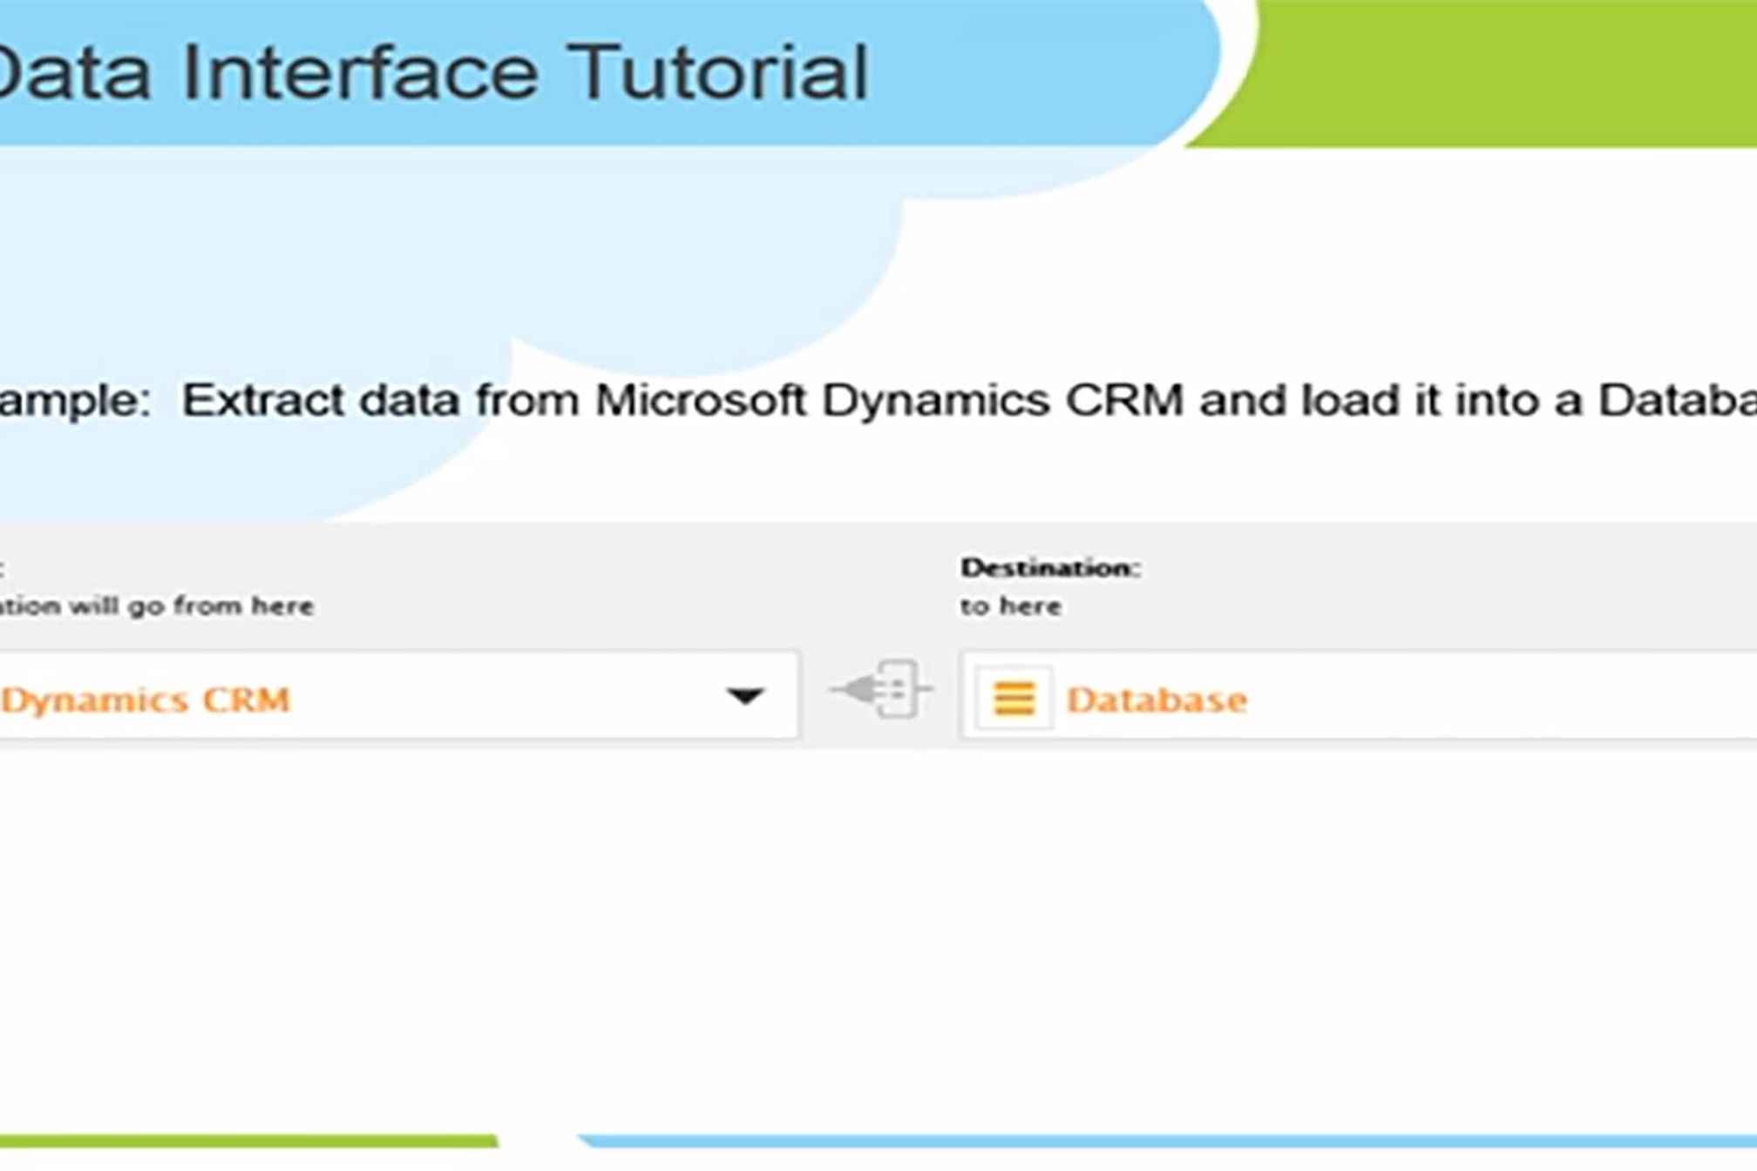Click the light blue cloud graphic
The height and width of the screenshot is (1171, 1757).
coord(349,261)
